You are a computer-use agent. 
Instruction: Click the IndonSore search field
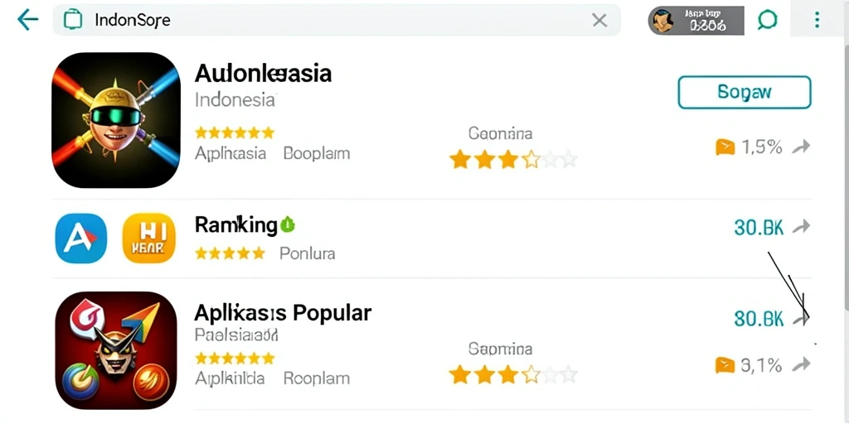[337, 21]
